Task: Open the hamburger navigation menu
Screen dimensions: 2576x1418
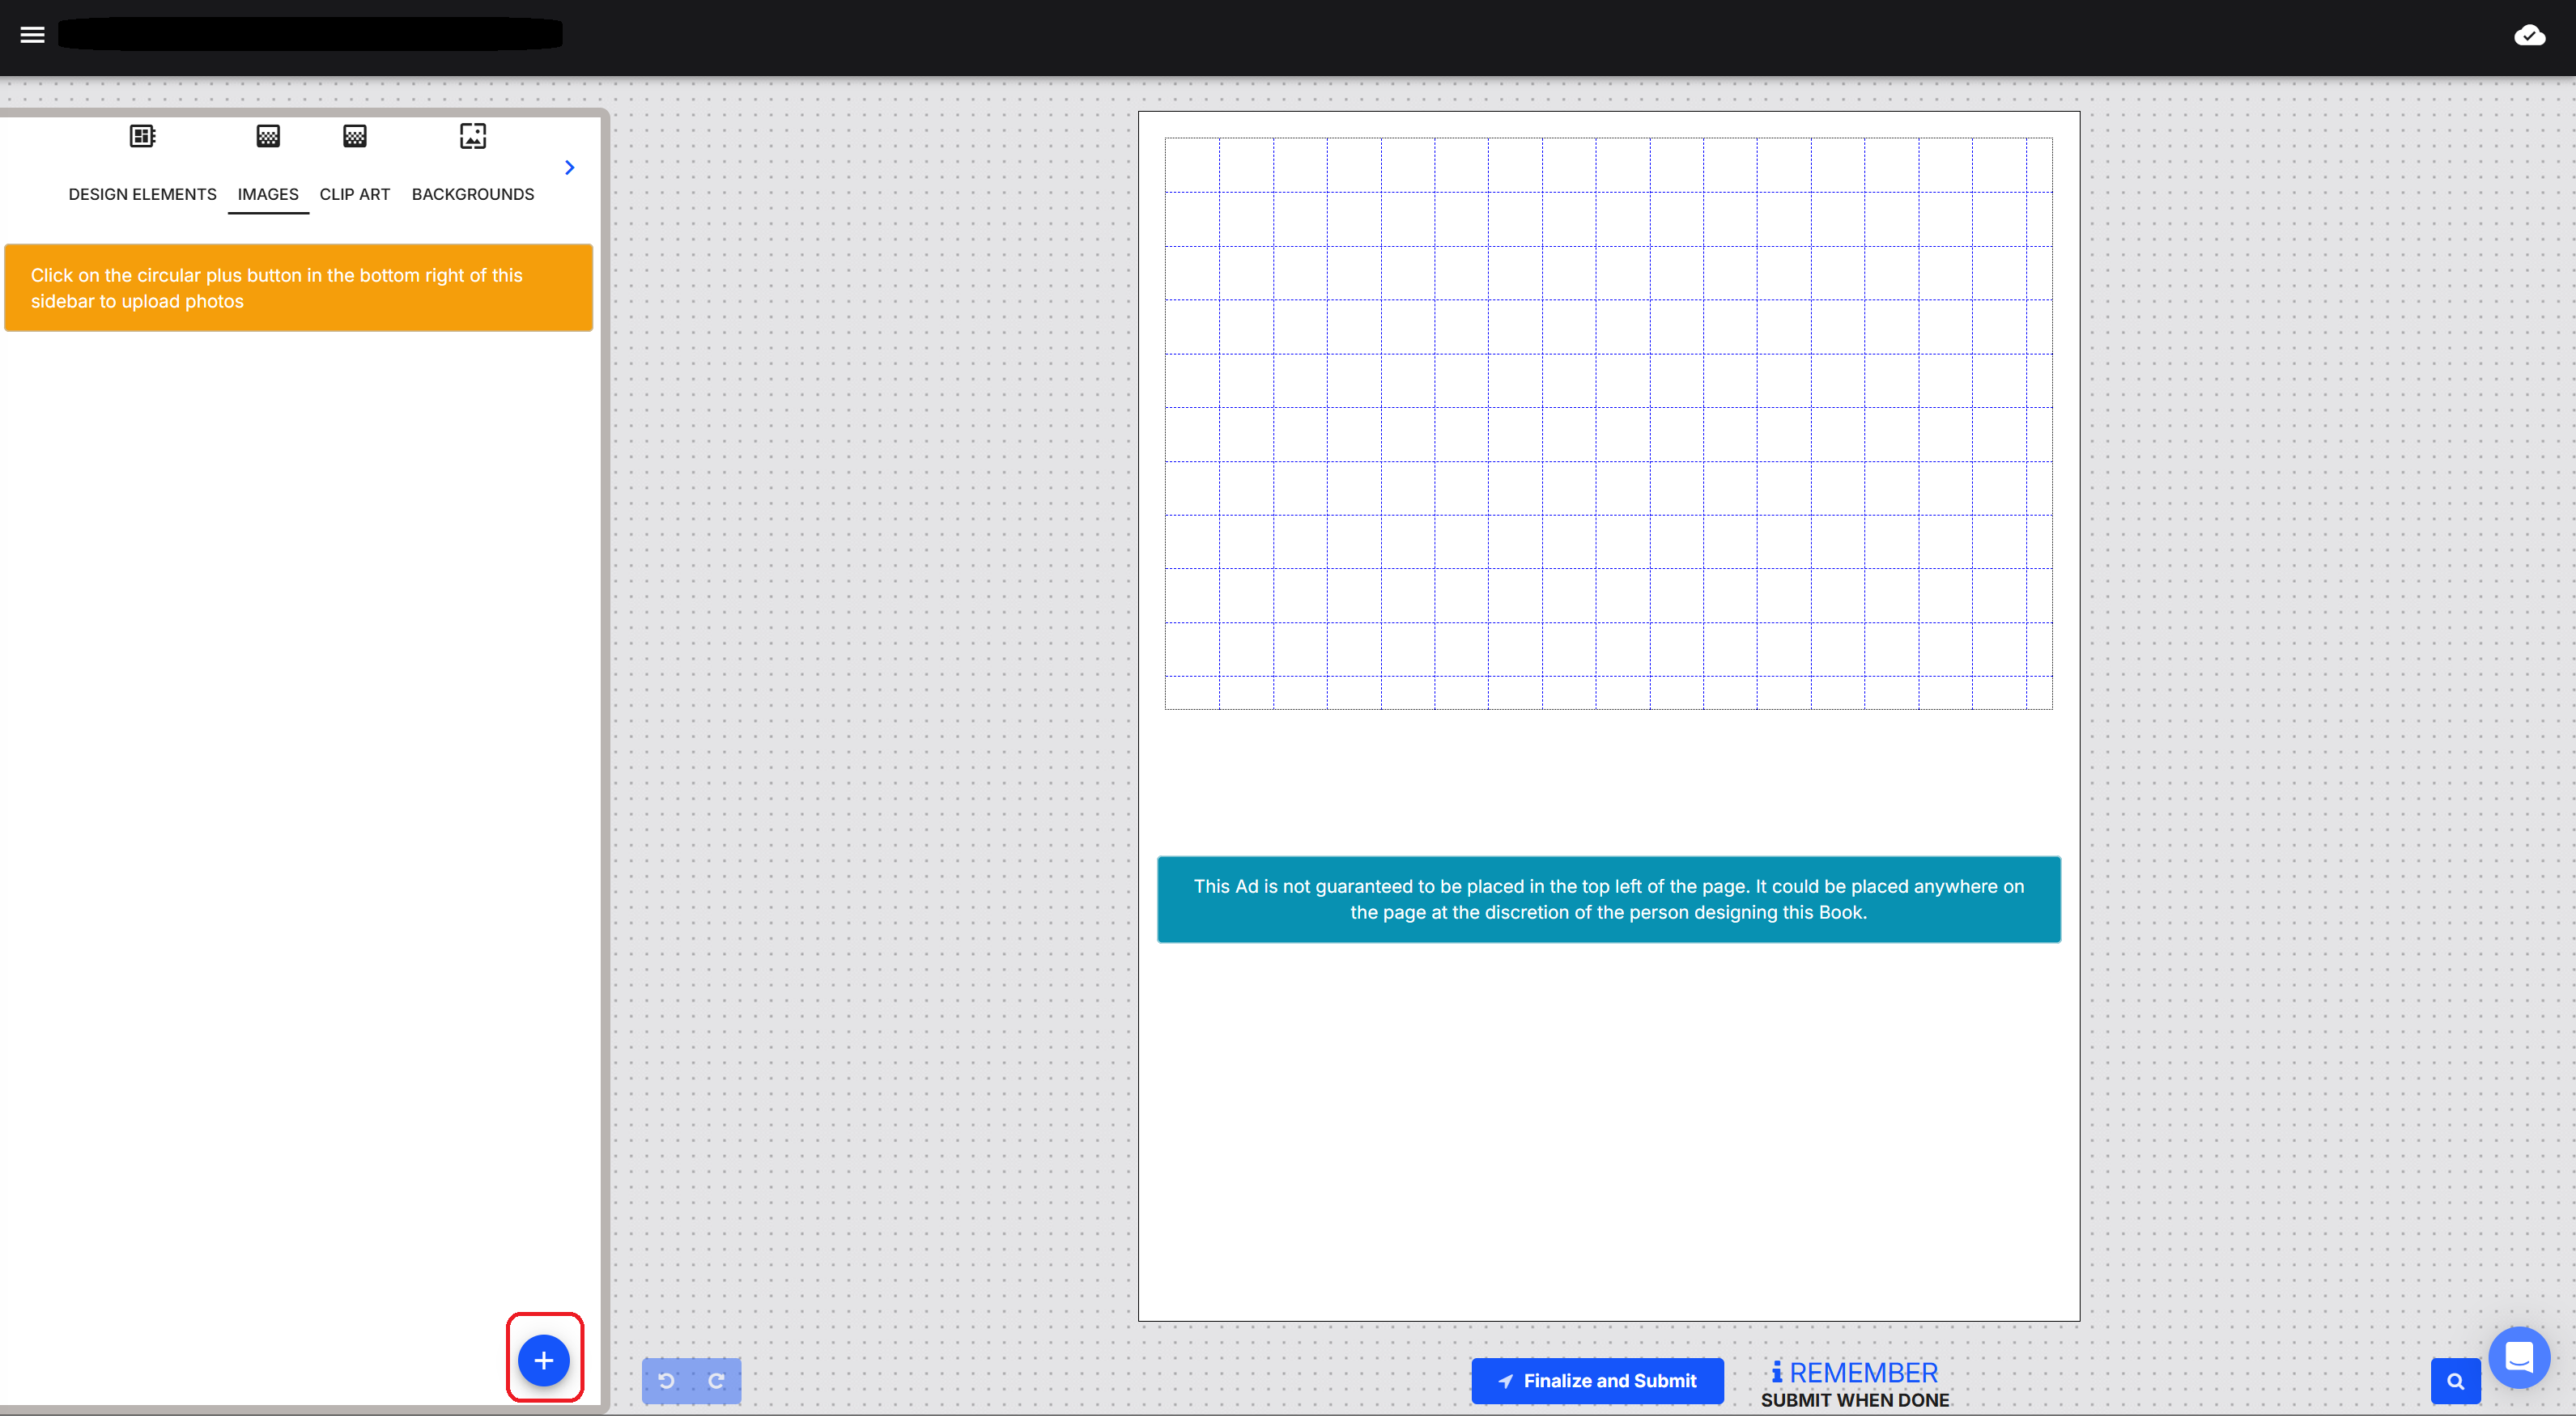Action: point(32,35)
